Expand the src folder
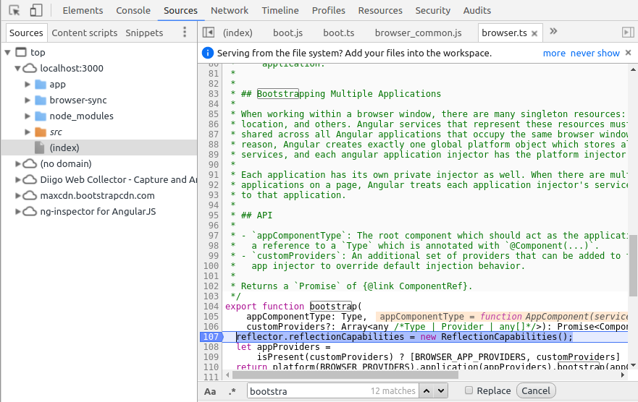This screenshot has height=402, width=638. point(28,132)
